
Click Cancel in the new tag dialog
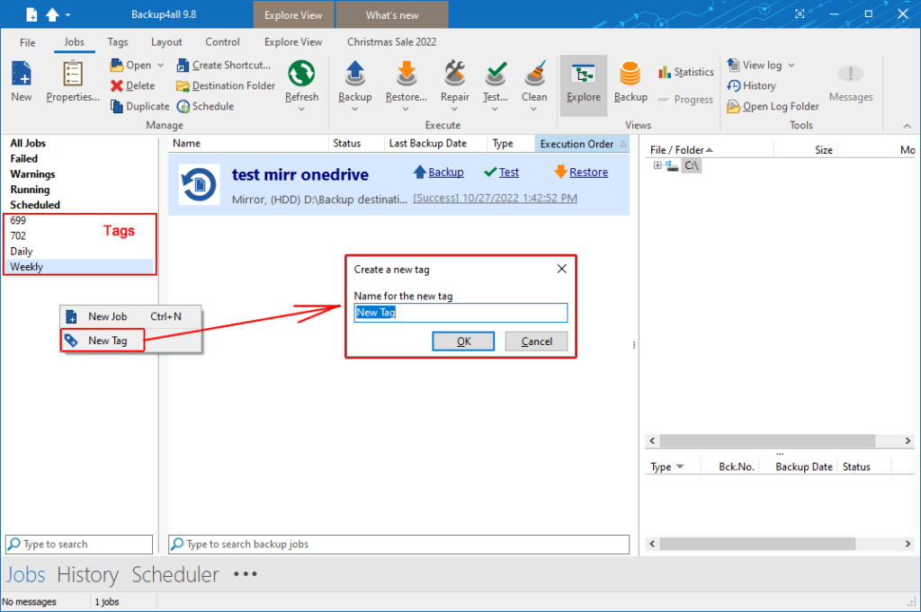point(536,341)
